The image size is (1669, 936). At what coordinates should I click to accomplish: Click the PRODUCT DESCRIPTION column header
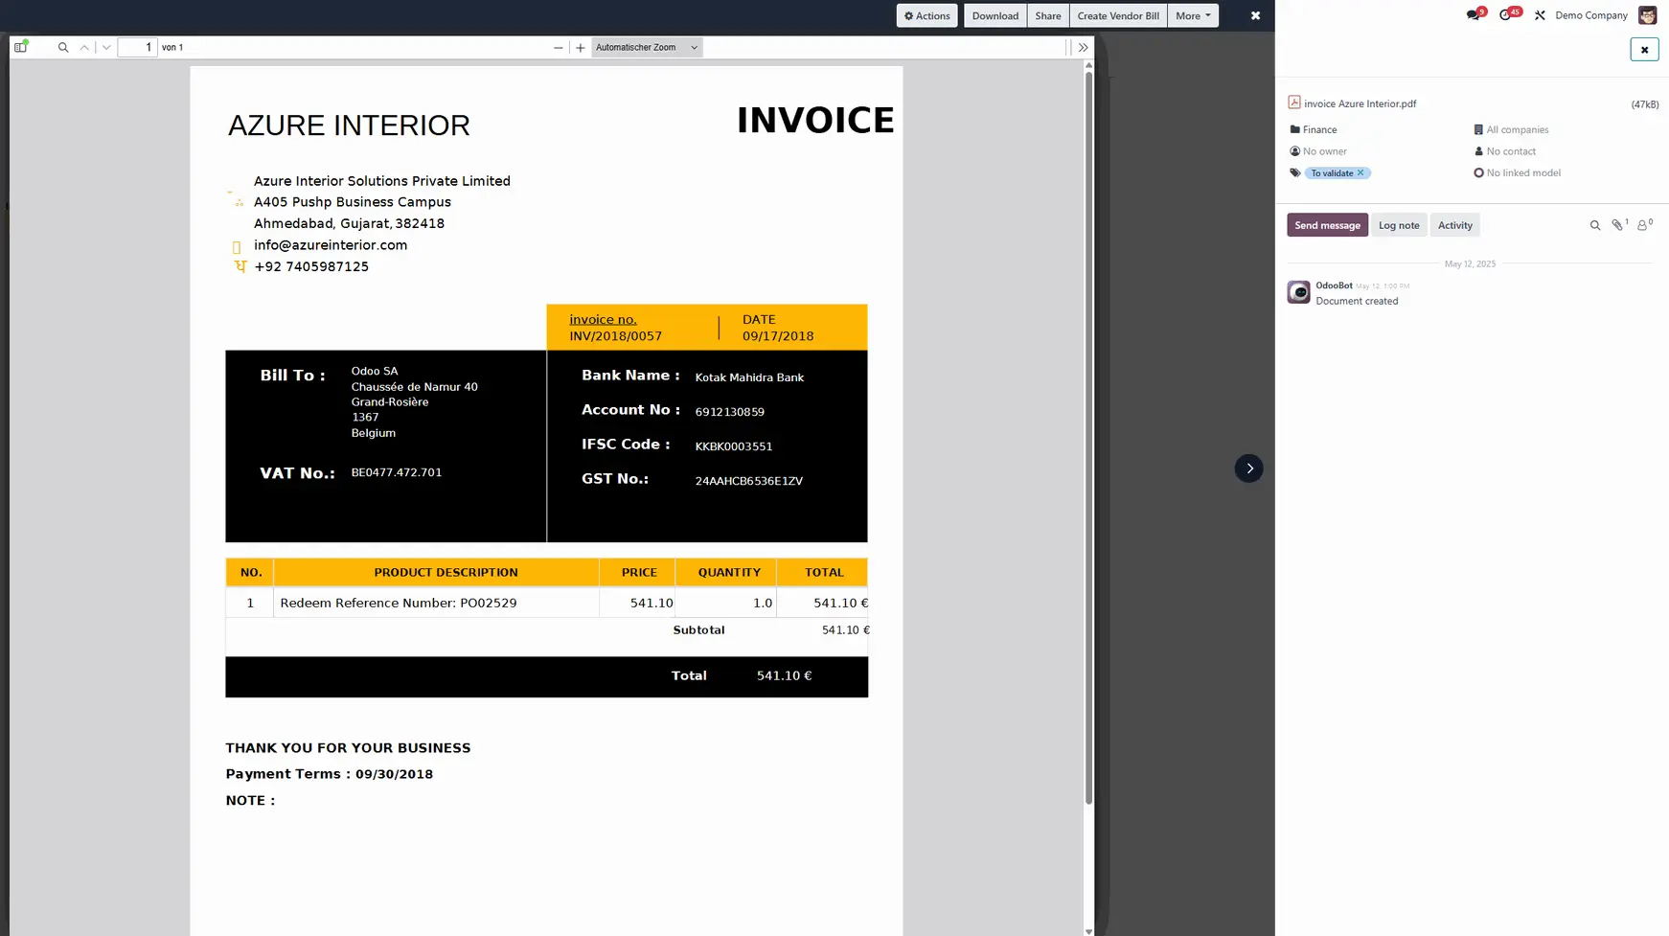(446, 572)
